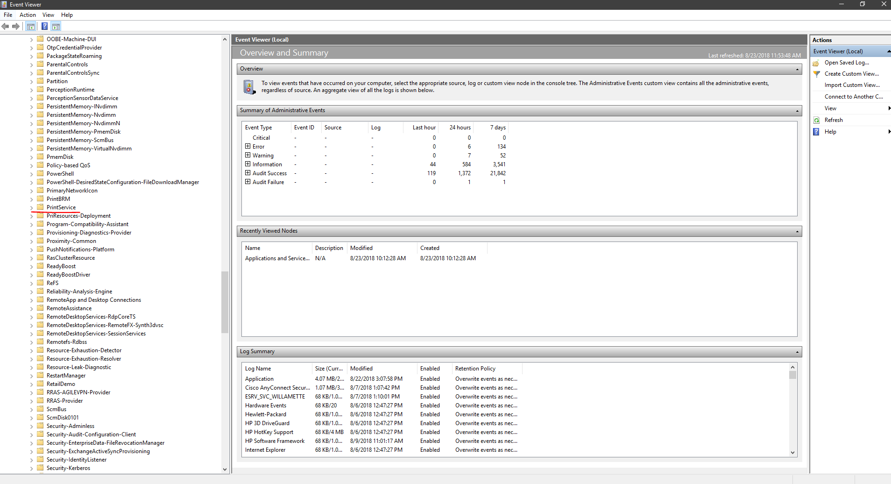Collapse Event Viewer (Local) actions group
The height and width of the screenshot is (484, 891).
889,51
